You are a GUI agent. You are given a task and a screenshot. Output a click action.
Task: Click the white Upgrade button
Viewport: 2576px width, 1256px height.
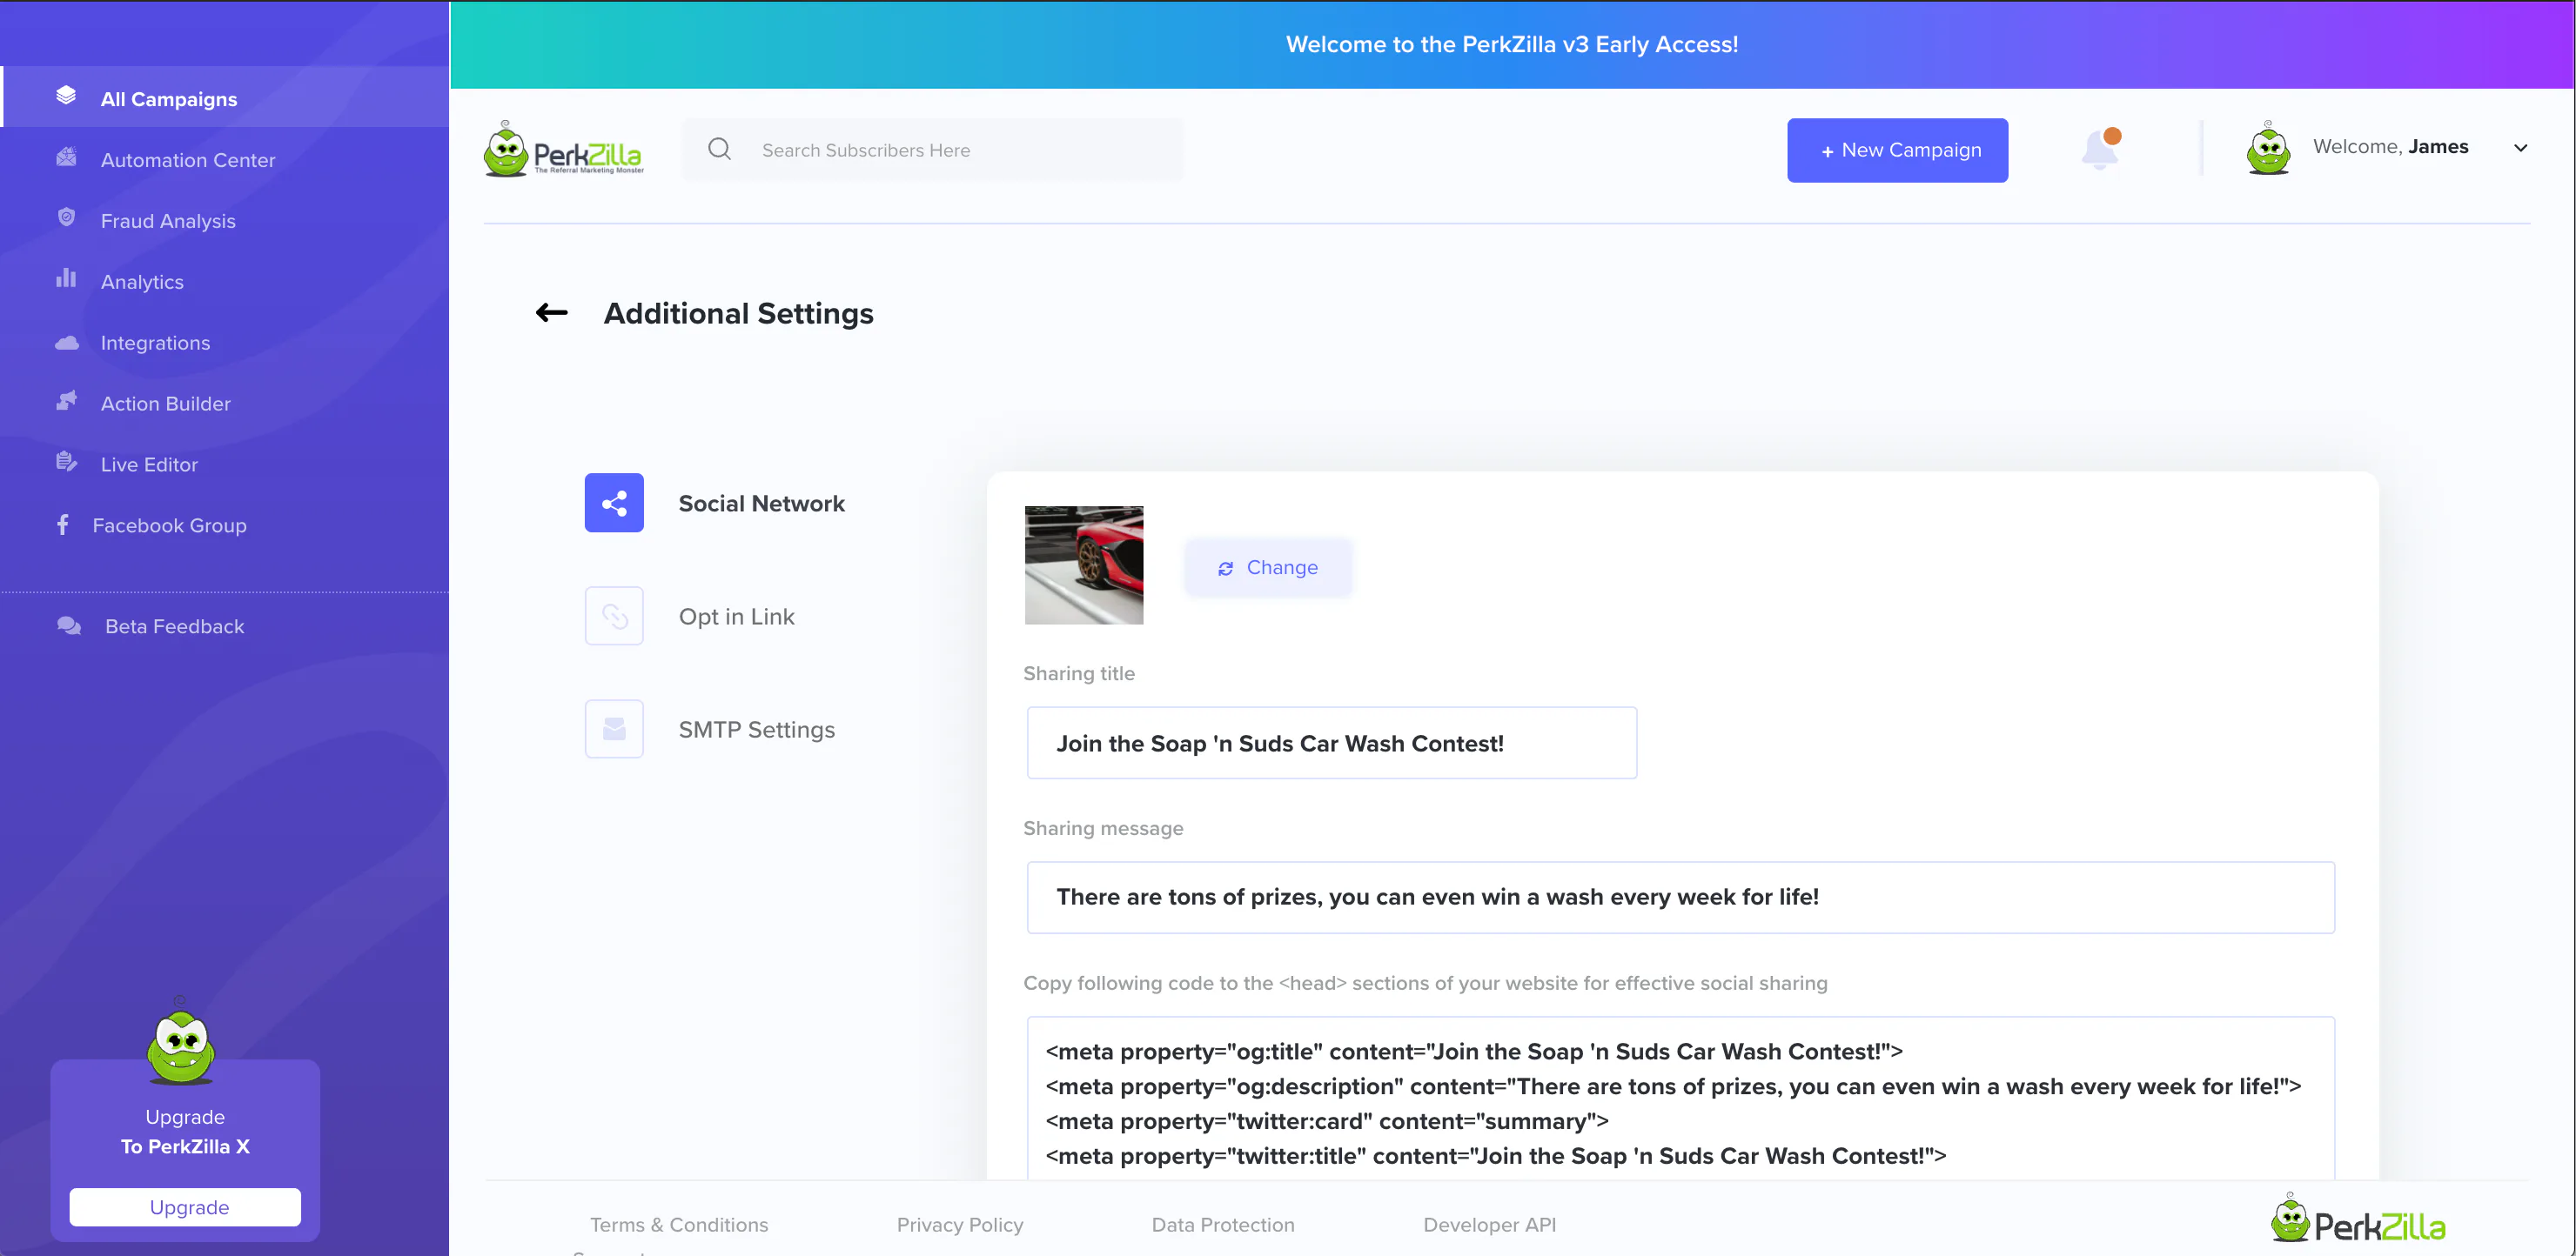click(x=185, y=1206)
